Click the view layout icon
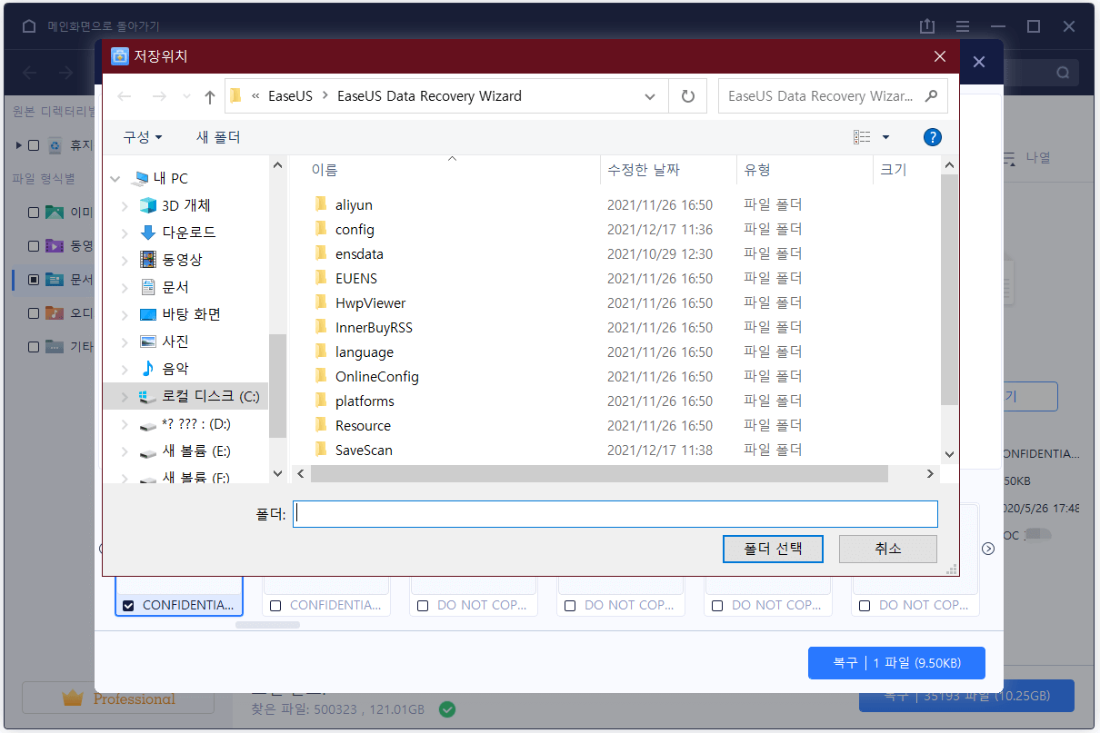 [862, 137]
